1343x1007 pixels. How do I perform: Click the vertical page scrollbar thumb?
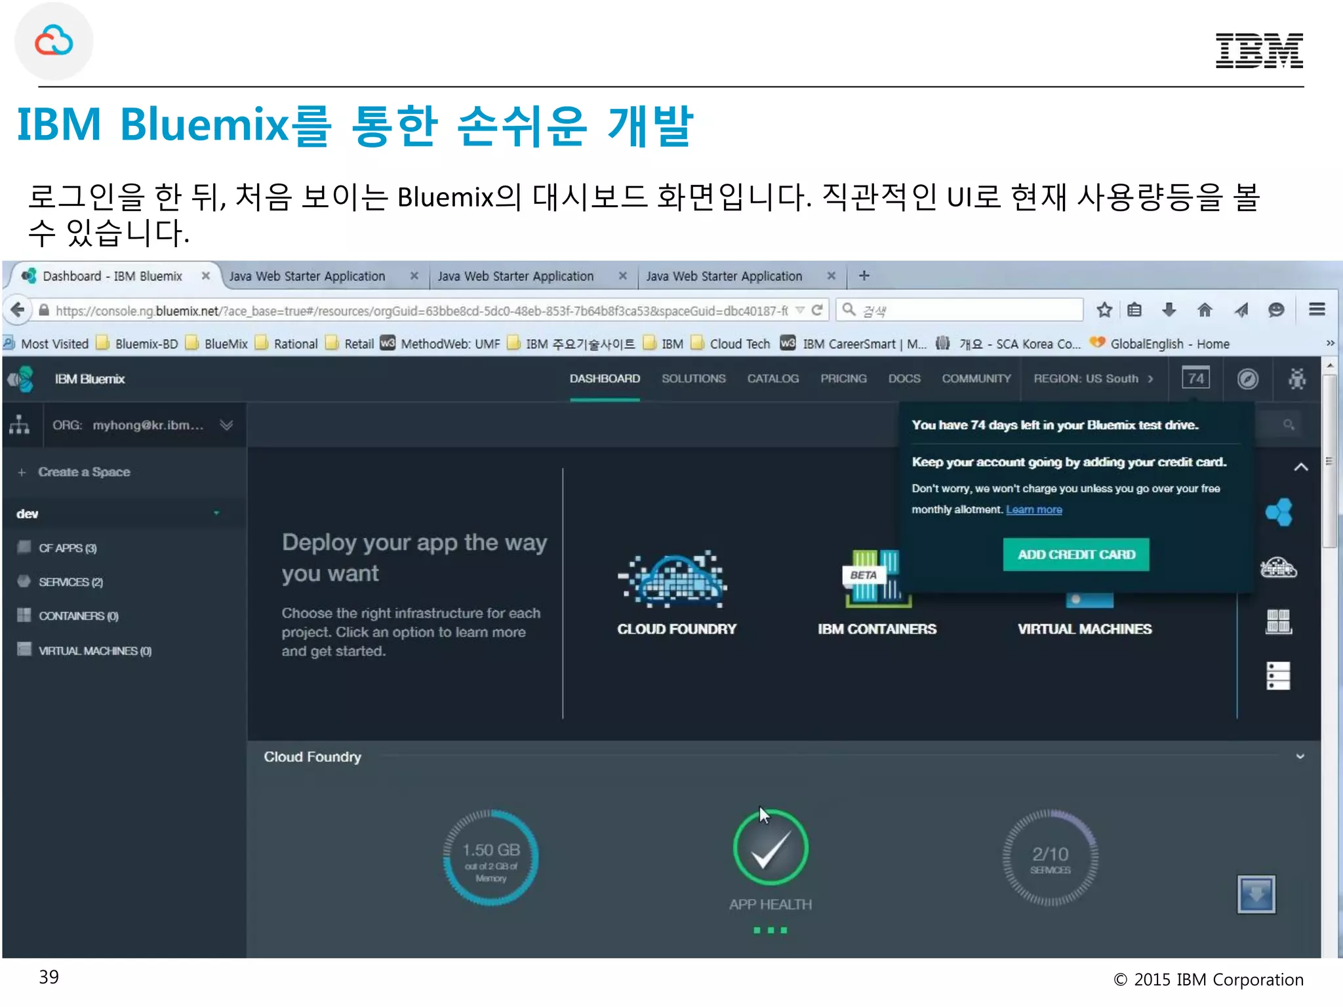[x=1329, y=461]
